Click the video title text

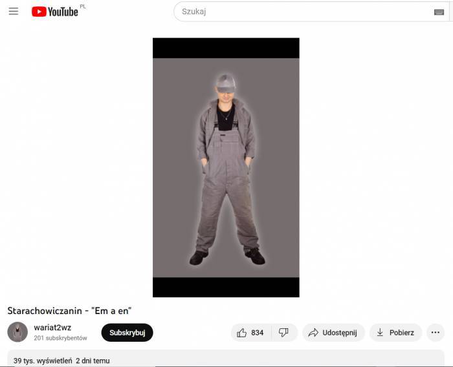[69, 311]
